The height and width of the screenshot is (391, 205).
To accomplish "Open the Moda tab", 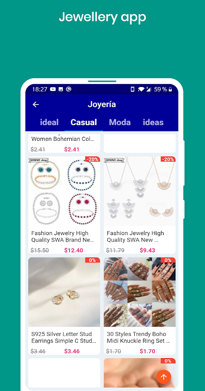I will pos(120,122).
